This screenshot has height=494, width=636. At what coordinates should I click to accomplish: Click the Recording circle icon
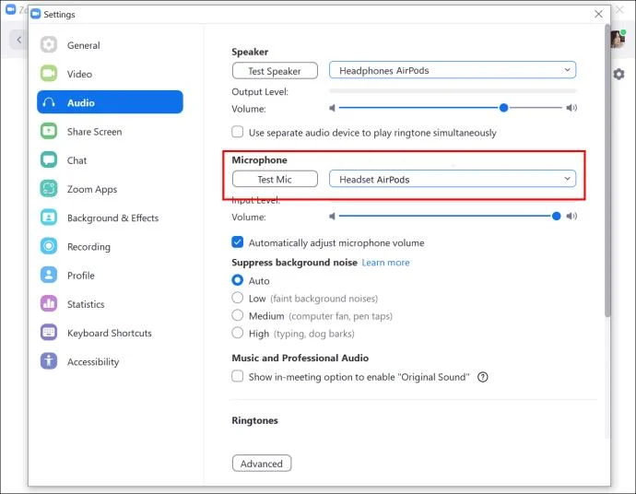click(x=49, y=246)
